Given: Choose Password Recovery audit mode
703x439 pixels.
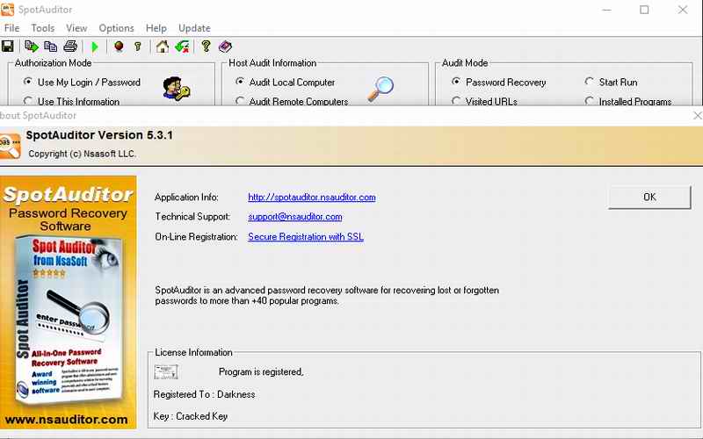Looking at the screenshot, I should coord(456,83).
